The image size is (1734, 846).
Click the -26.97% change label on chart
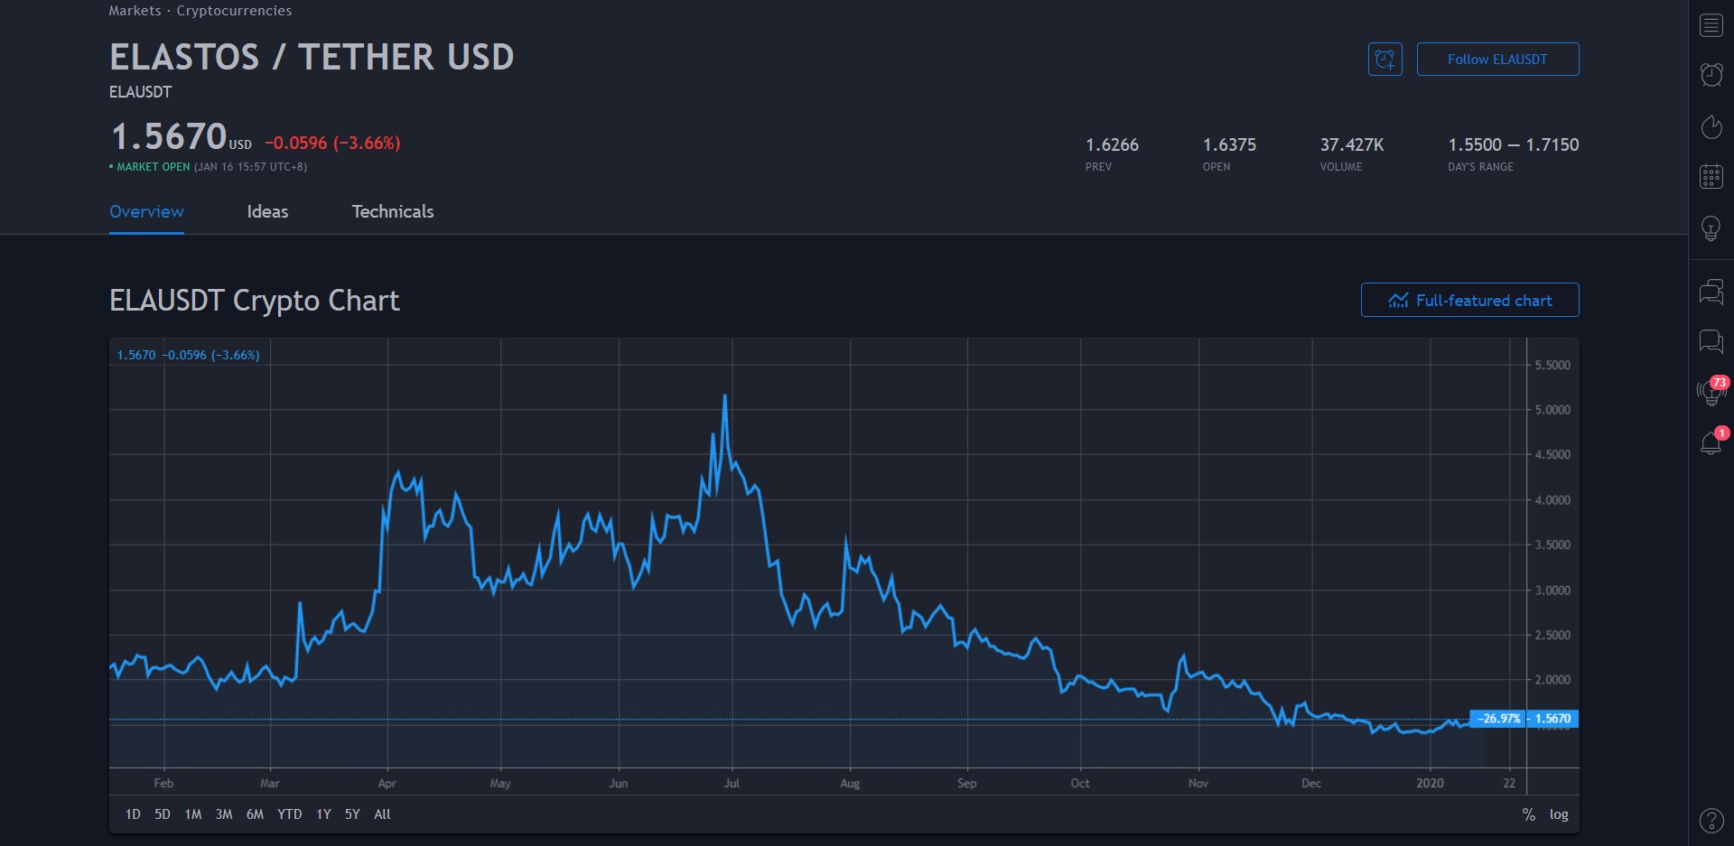[x=1498, y=719]
